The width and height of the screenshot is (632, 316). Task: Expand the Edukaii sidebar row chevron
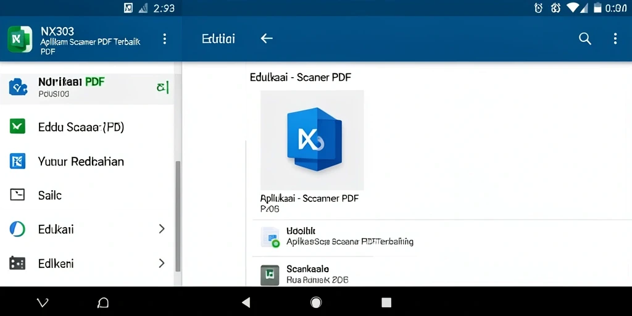point(162,229)
